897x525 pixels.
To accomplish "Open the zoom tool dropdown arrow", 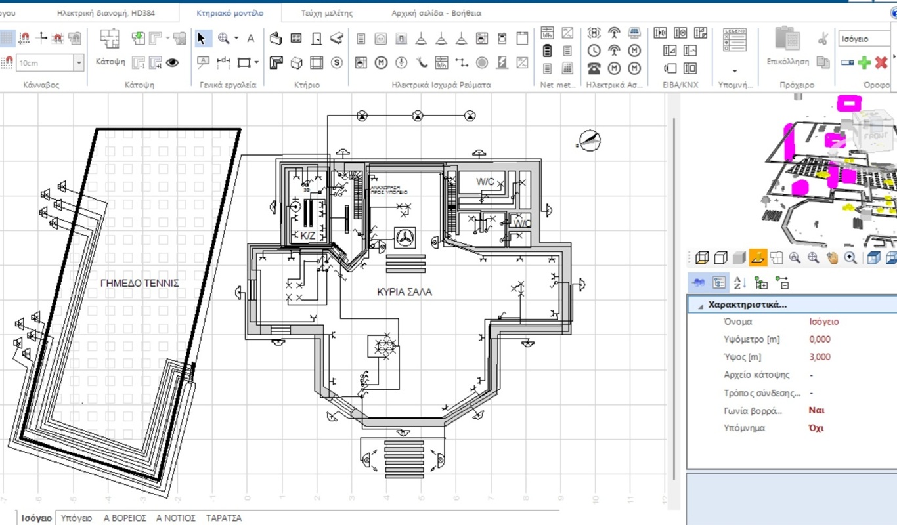I will coord(236,39).
